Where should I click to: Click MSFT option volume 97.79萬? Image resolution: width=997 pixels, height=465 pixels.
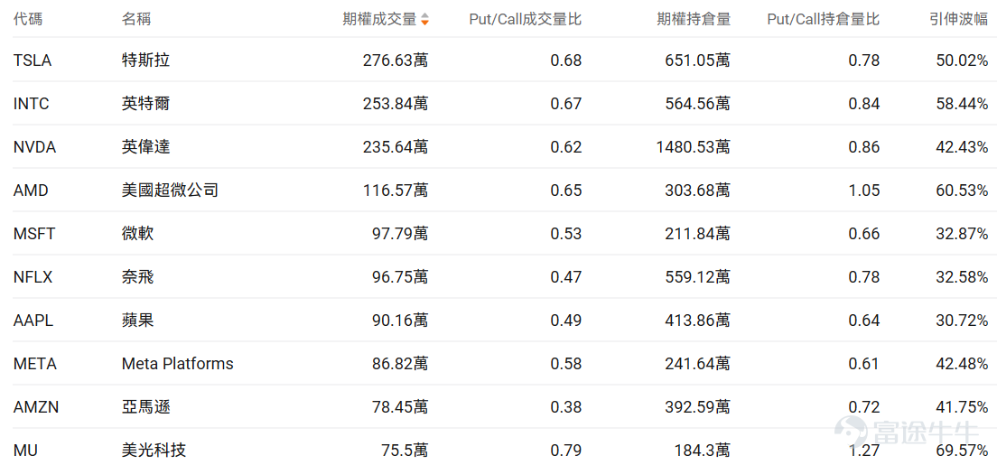pos(400,234)
